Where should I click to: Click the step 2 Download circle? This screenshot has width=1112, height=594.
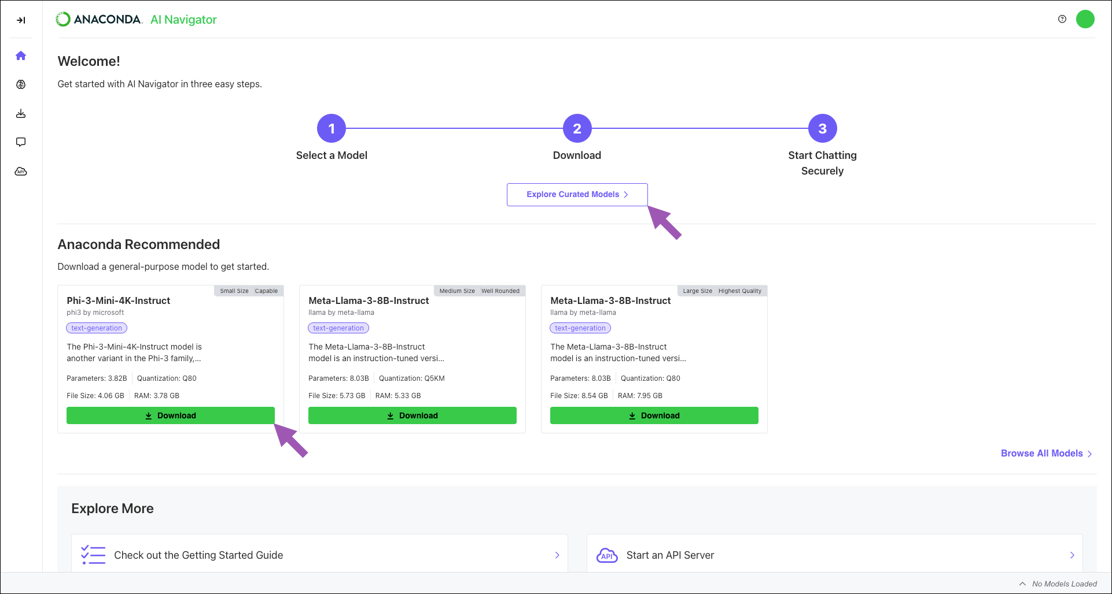tap(577, 128)
